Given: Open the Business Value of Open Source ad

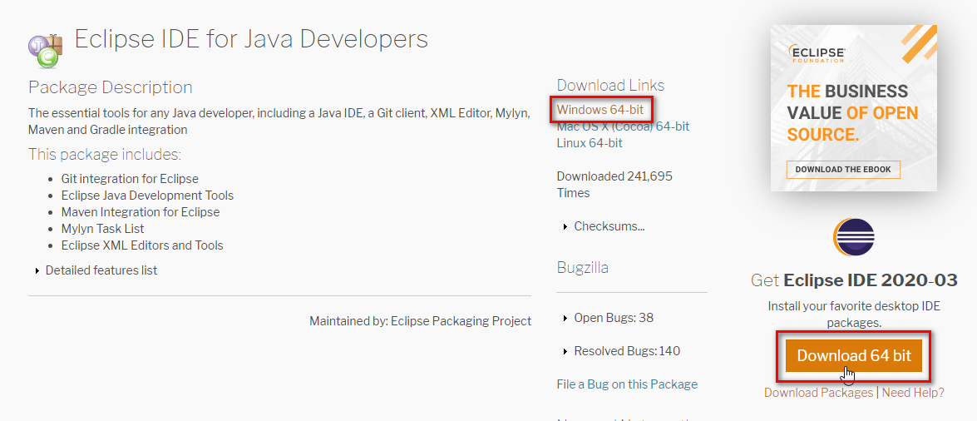Looking at the screenshot, I should point(852,112).
